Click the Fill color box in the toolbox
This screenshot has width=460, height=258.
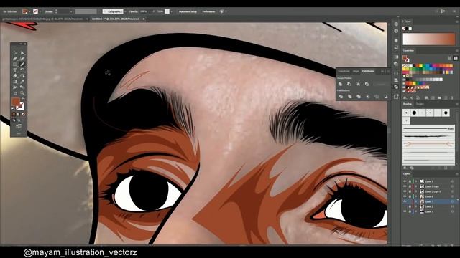point(16,102)
